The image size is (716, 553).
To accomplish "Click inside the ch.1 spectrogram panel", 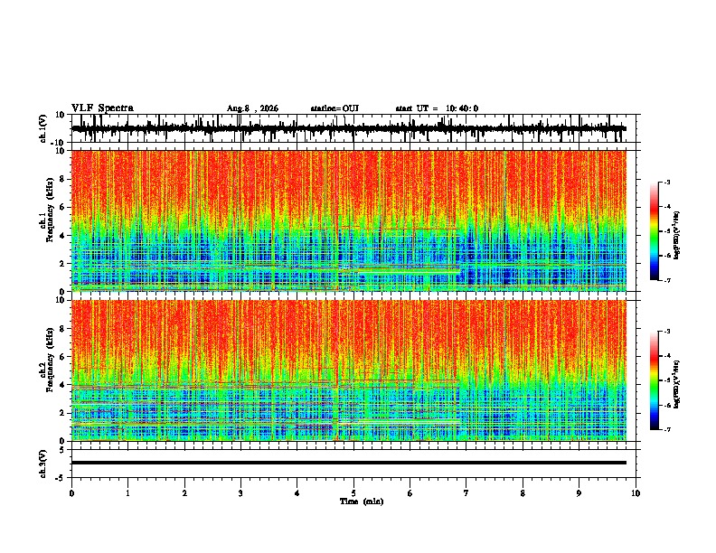I will point(349,220).
